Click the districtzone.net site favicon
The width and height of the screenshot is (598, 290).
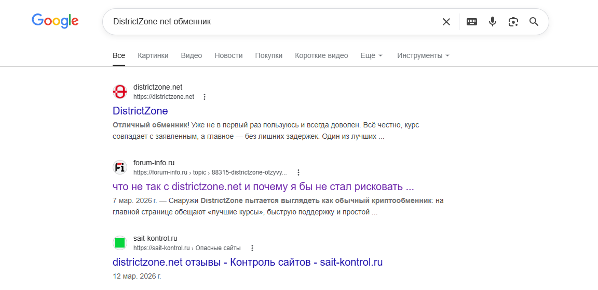[120, 92]
